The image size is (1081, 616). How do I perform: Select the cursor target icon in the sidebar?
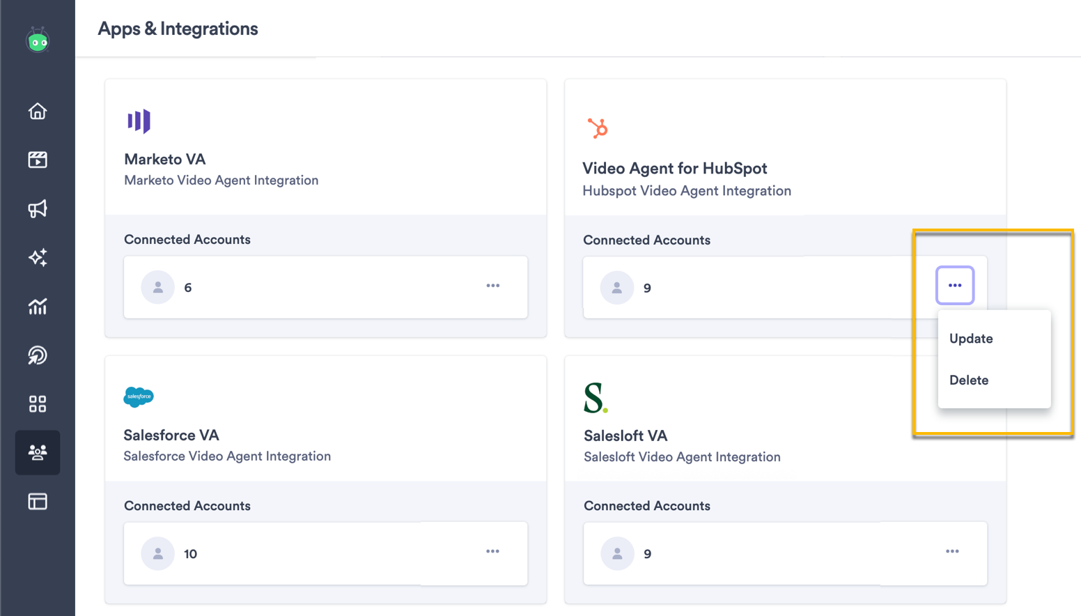coord(38,355)
